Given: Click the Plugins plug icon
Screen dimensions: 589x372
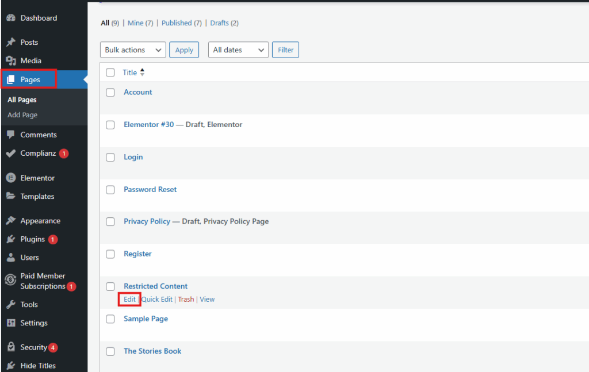Looking at the screenshot, I should pos(10,239).
